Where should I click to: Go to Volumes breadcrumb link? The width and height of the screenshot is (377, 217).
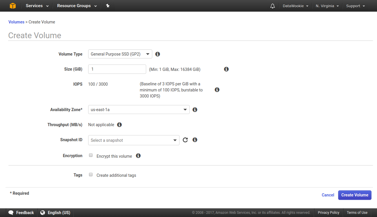pos(17,22)
